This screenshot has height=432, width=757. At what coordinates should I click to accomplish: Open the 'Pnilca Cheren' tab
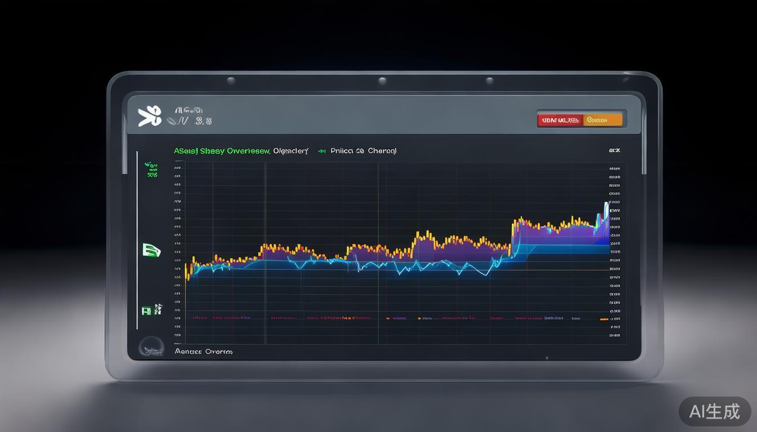click(x=363, y=151)
